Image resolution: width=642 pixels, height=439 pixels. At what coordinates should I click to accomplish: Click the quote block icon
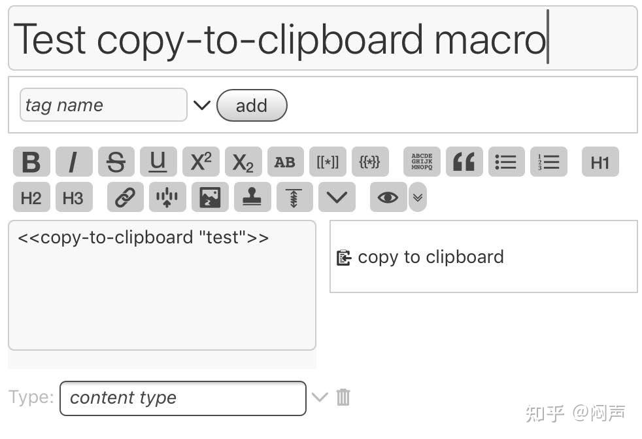[x=464, y=162]
